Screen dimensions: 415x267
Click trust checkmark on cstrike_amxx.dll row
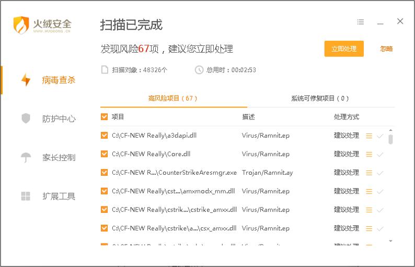click(380, 210)
